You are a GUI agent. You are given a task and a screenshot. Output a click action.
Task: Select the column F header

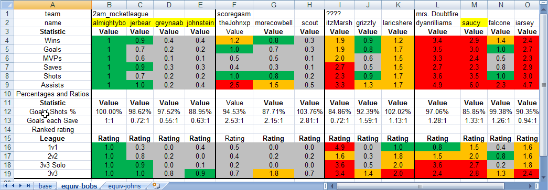click(233, 5)
